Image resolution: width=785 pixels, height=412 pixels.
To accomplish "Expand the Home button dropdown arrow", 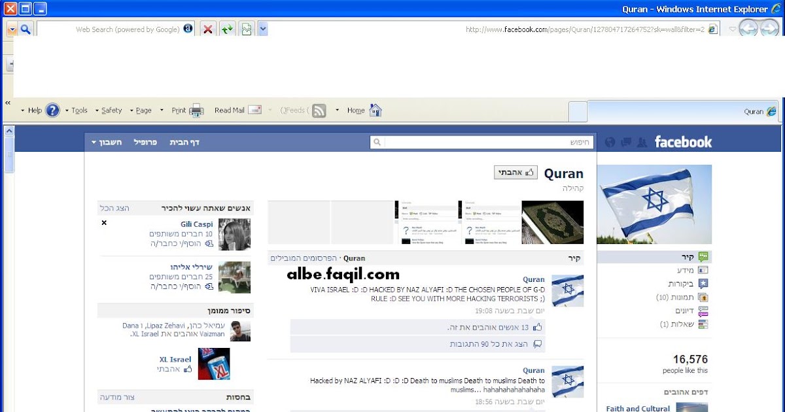I will (x=338, y=111).
